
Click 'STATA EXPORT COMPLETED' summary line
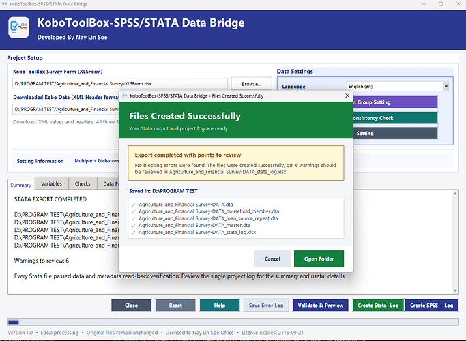pos(50,199)
